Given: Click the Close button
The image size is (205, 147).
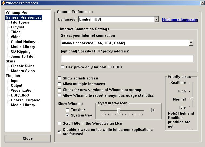Looking at the screenshot, I should 28,139.
